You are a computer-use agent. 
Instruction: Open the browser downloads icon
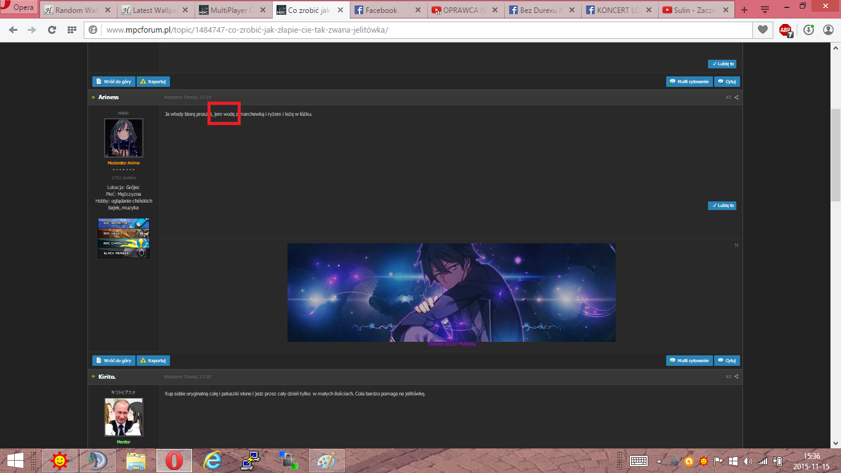809,30
